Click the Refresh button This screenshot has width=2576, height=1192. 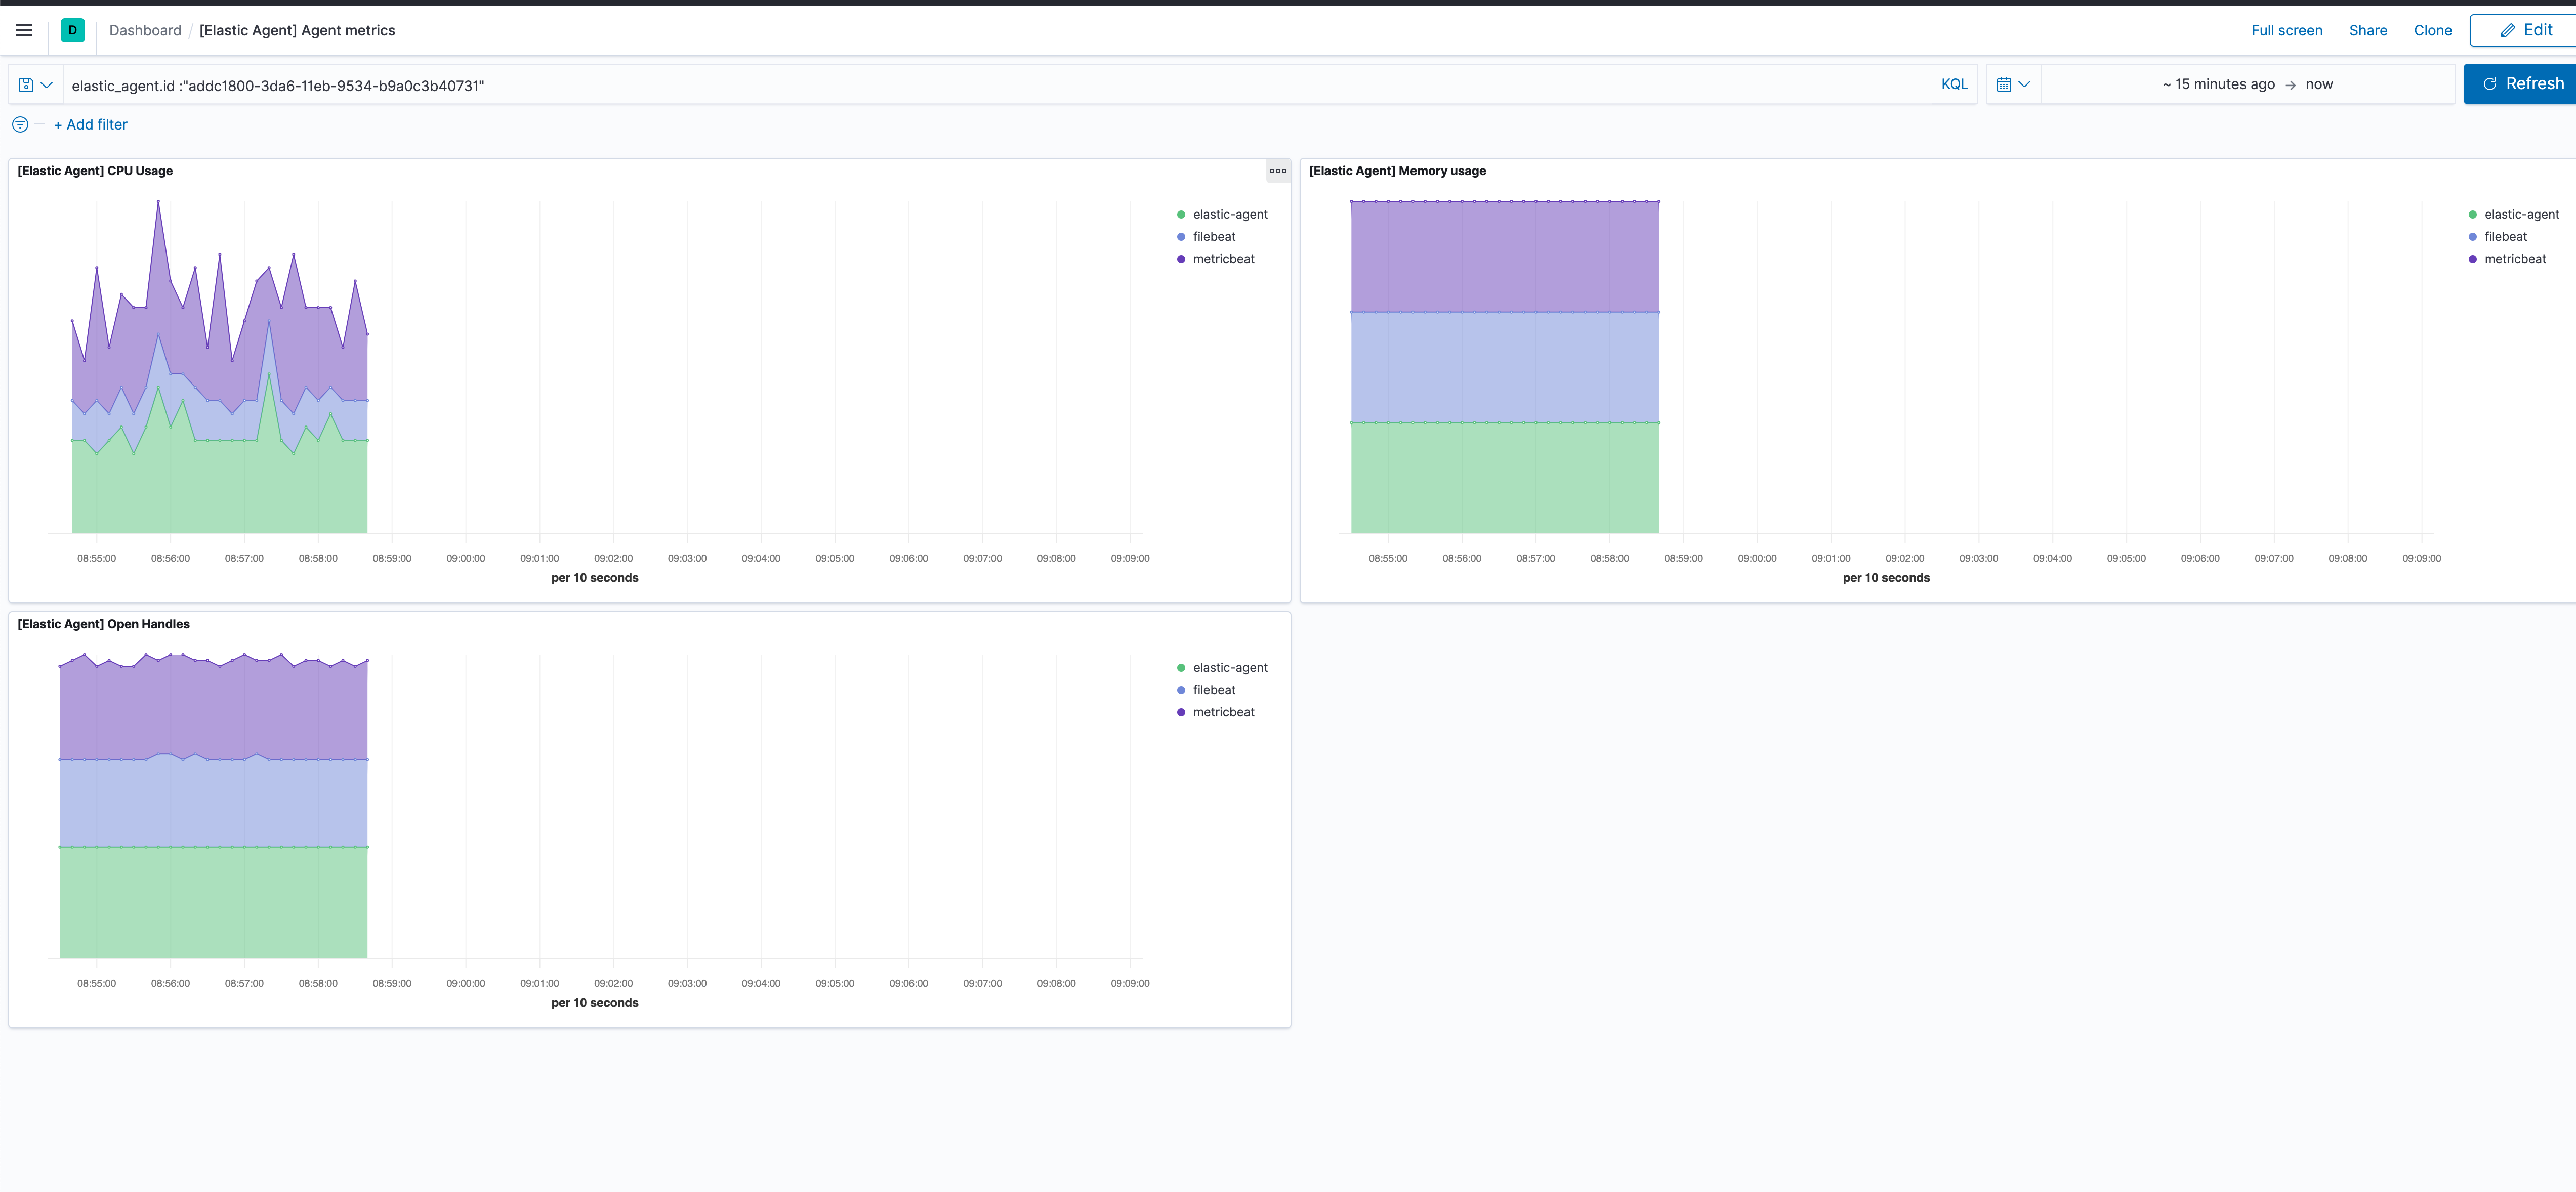click(2521, 84)
